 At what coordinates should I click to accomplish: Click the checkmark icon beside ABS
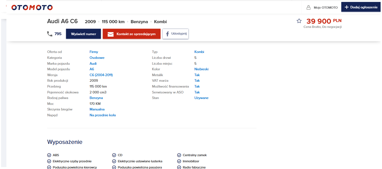[49, 155]
